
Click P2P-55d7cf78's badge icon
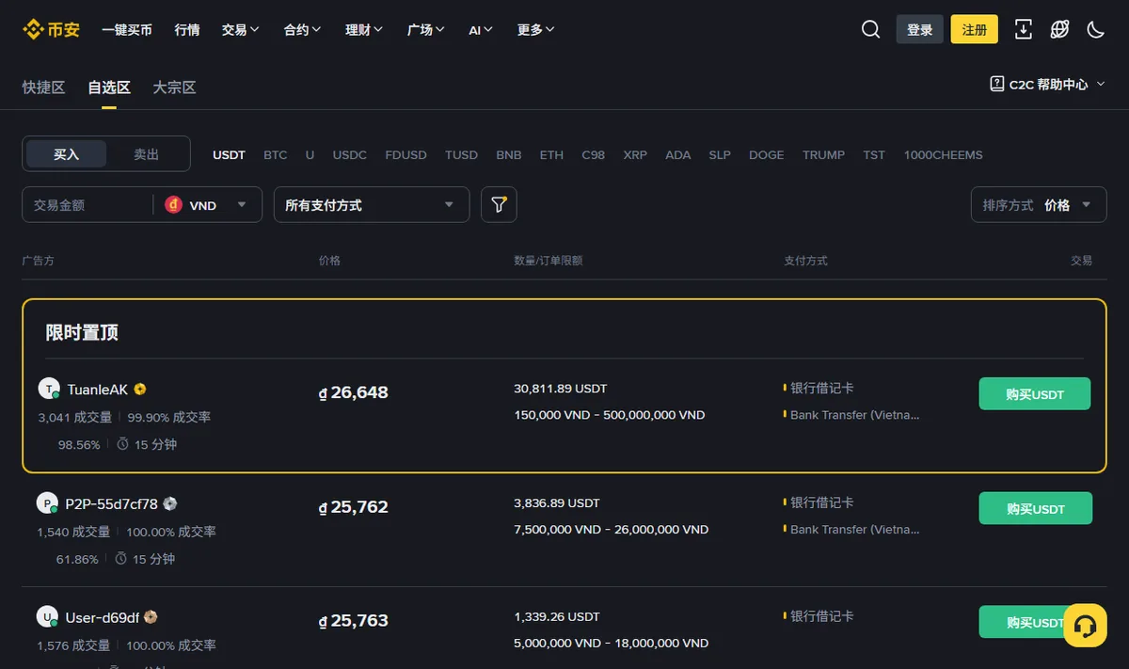169,503
